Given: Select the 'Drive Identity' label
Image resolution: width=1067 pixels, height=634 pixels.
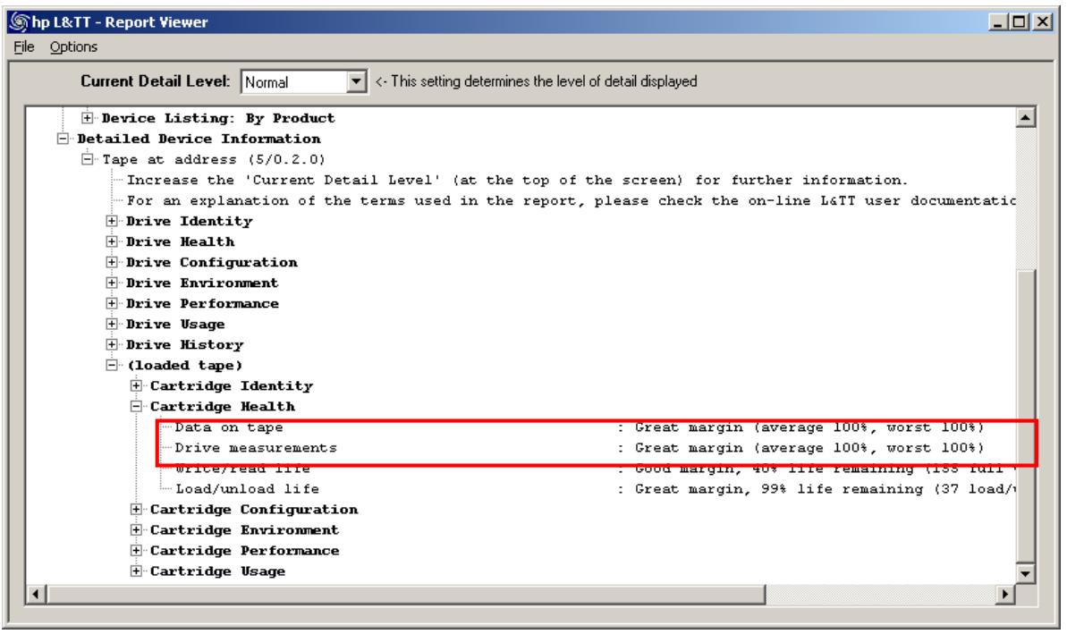Looking at the screenshot, I should pos(190,221).
